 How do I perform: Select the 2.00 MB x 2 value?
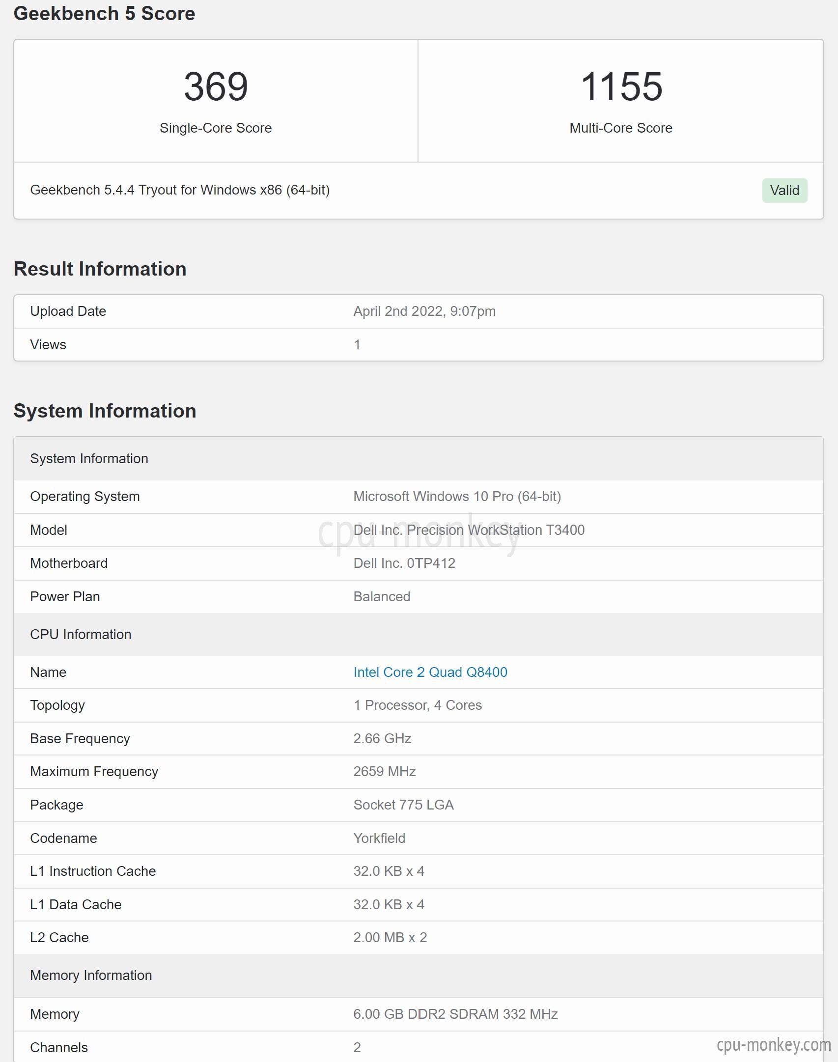390,938
